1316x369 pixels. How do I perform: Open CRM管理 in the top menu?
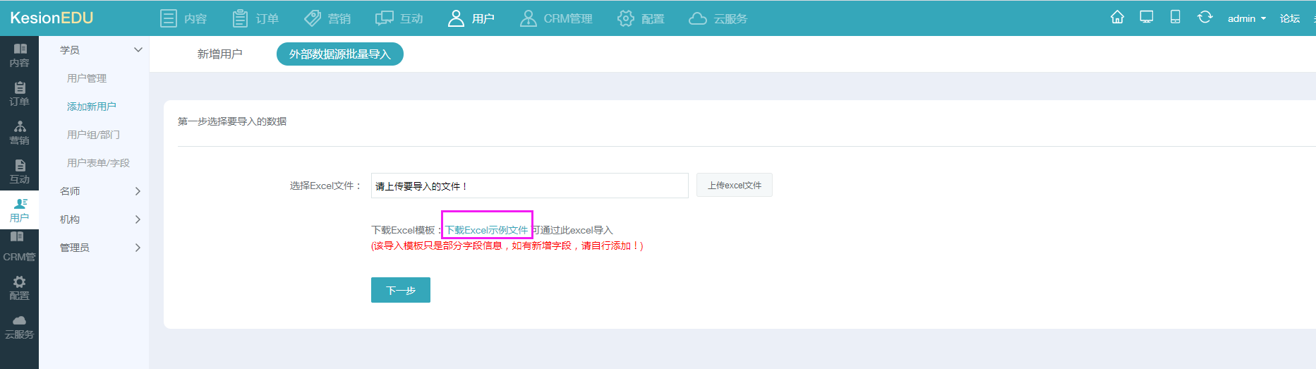pos(556,18)
